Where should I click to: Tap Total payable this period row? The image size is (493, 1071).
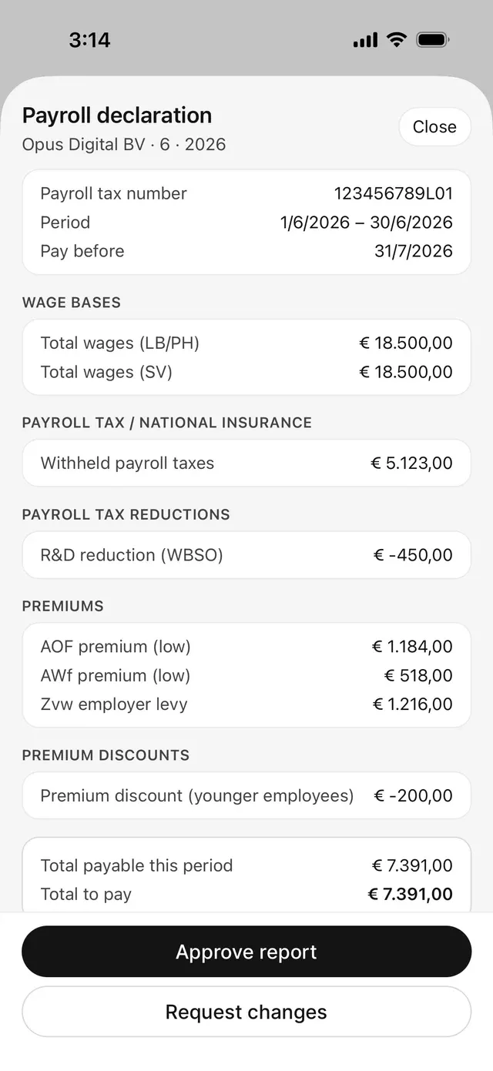point(246,865)
